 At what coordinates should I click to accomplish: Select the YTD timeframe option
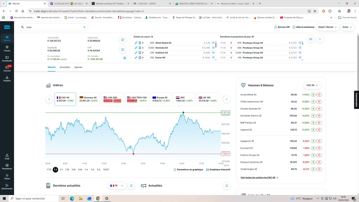click(x=48, y=170)
